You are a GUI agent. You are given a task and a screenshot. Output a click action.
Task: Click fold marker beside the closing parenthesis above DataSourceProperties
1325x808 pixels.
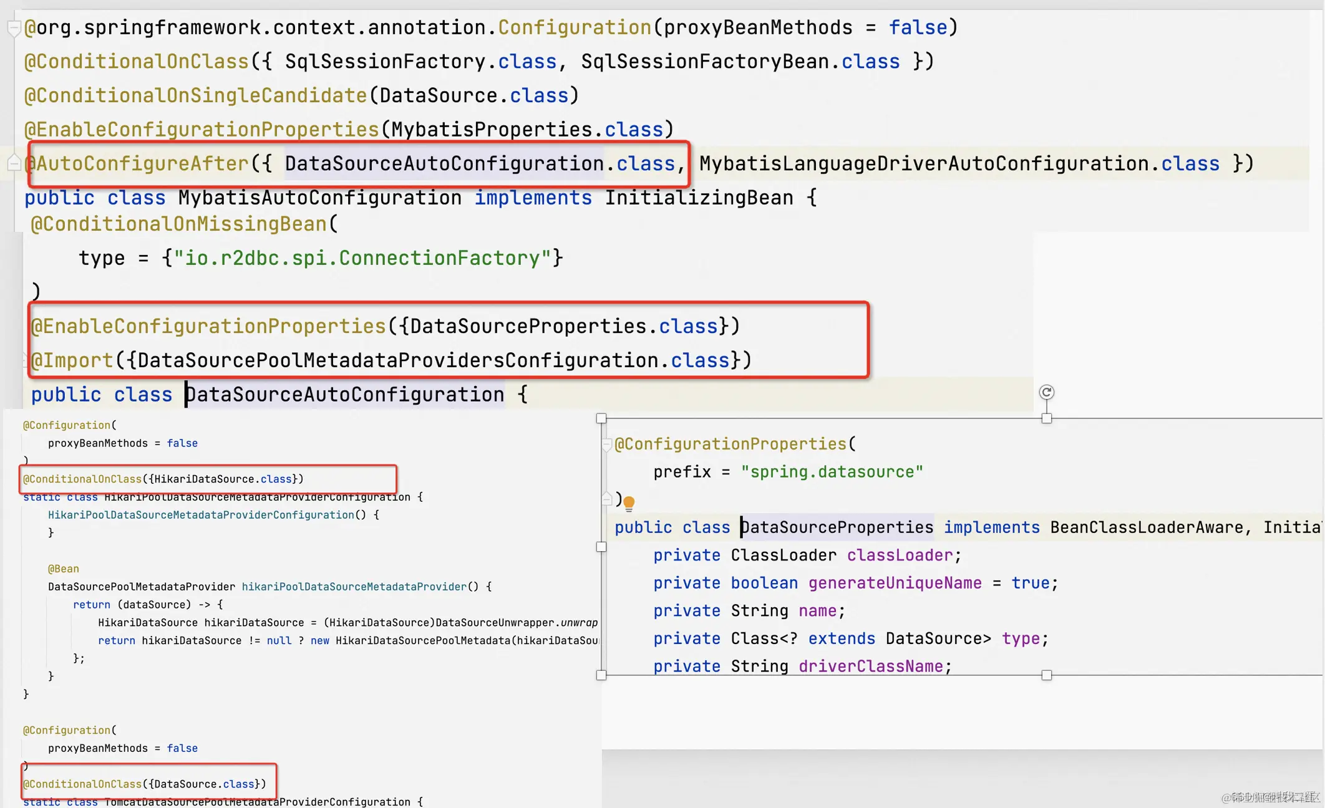(606, 499)
